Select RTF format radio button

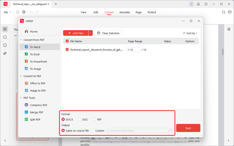94,119
